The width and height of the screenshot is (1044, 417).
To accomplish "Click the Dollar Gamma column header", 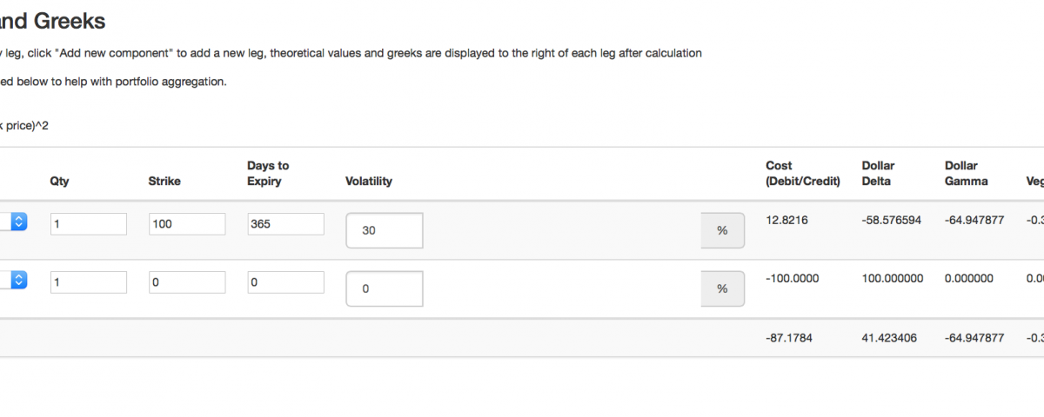I will tap(966, 174).
